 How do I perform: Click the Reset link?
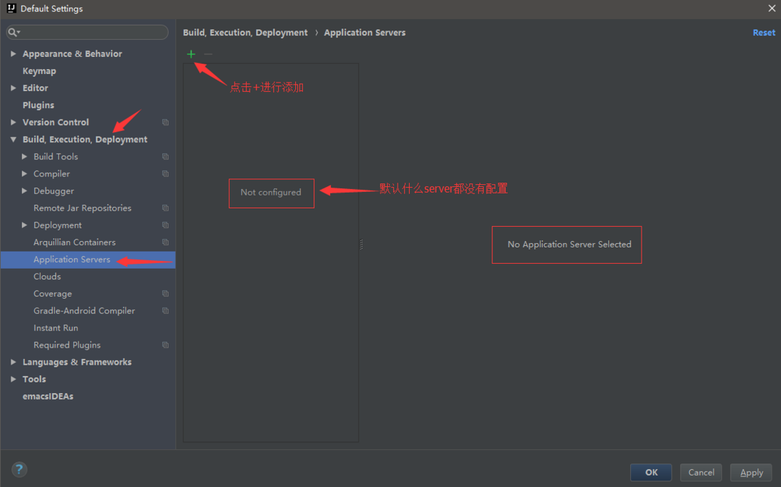click(764, 33)
